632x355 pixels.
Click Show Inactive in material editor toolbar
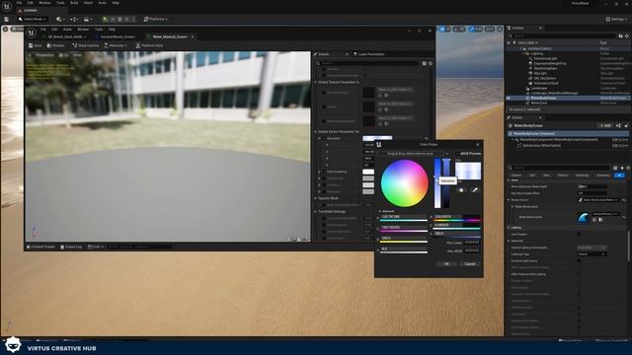point(86,45)
